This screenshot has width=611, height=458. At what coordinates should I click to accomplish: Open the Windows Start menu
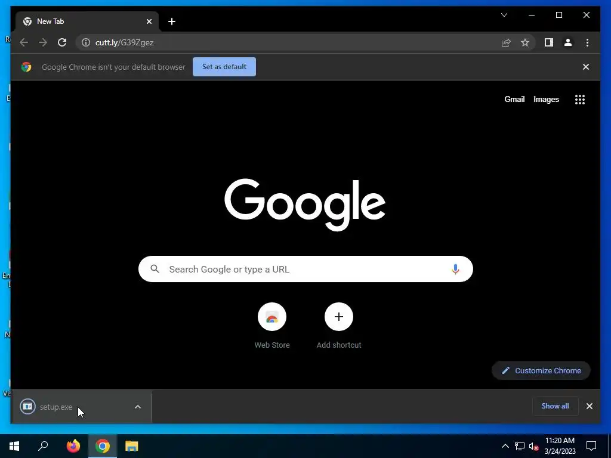pyautogui.click(x=14, y=446)
